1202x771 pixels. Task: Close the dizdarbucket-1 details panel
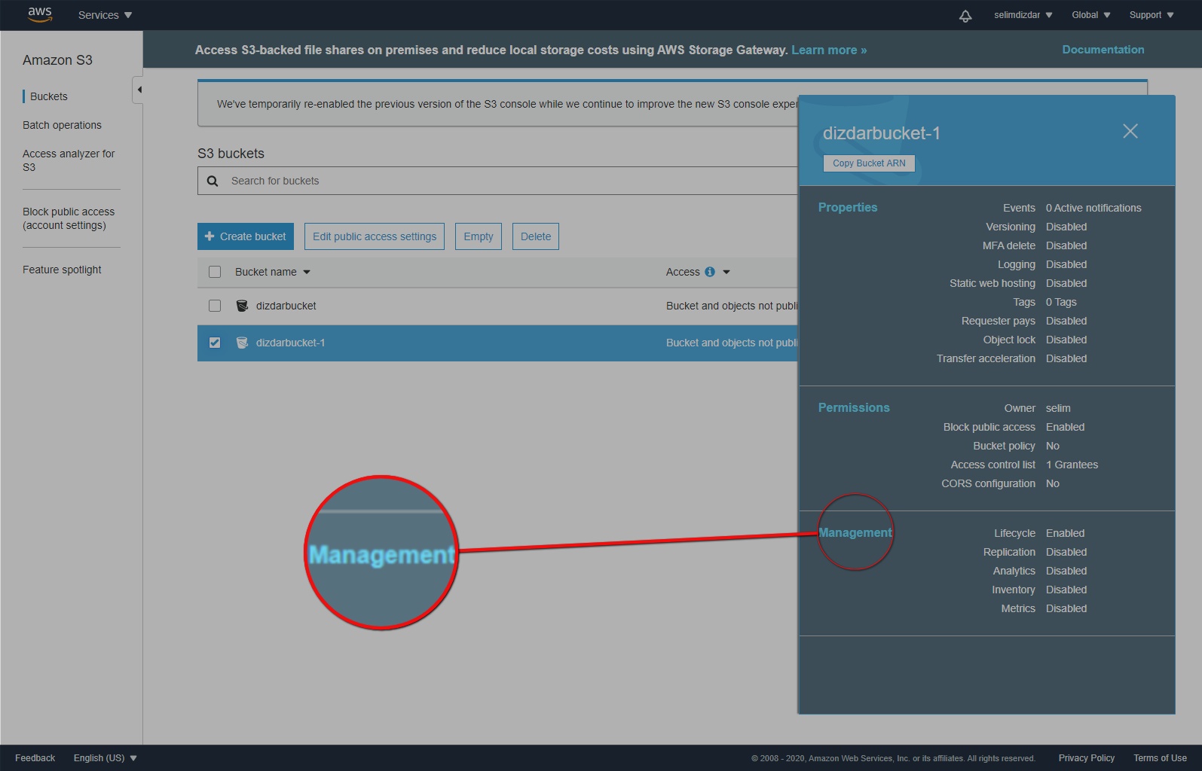click(x=1130, y=131)
